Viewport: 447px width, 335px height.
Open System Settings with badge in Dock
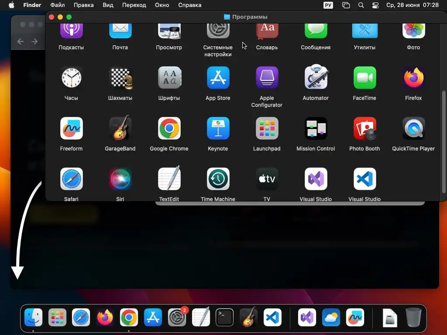(x=177, y=317)
